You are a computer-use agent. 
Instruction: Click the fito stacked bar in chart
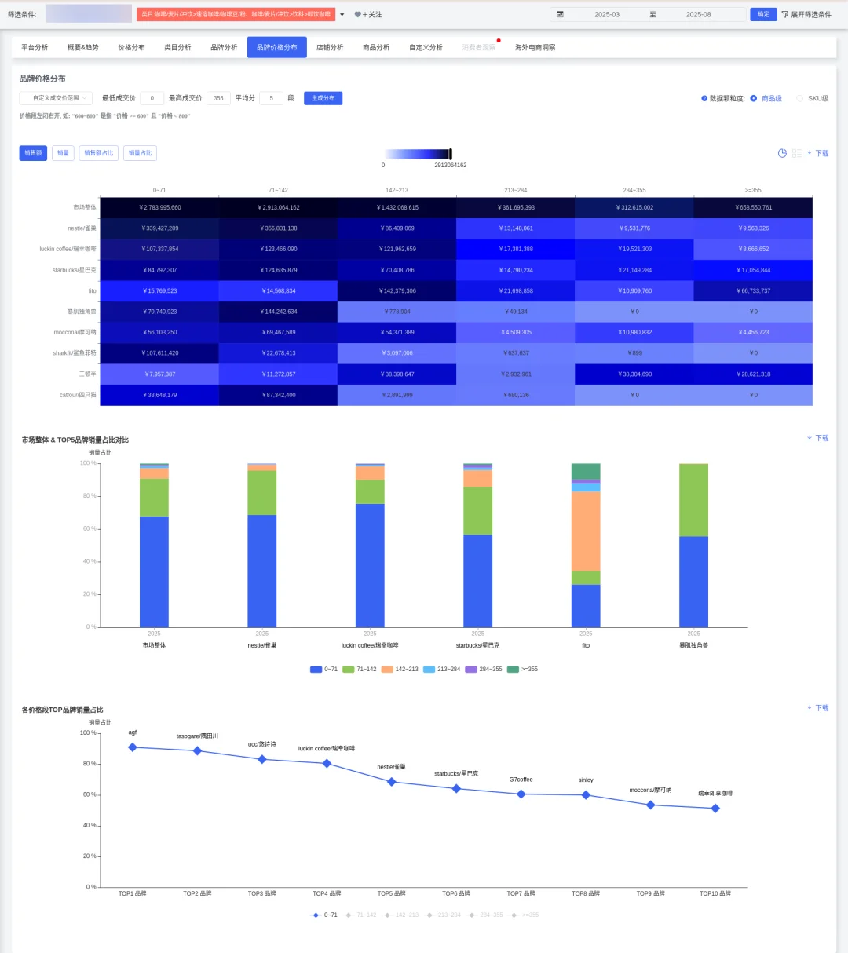(586, 546)
